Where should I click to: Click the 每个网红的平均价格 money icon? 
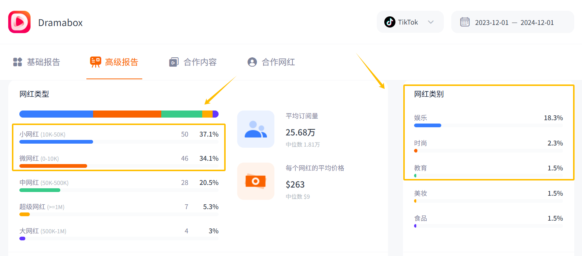256,181
